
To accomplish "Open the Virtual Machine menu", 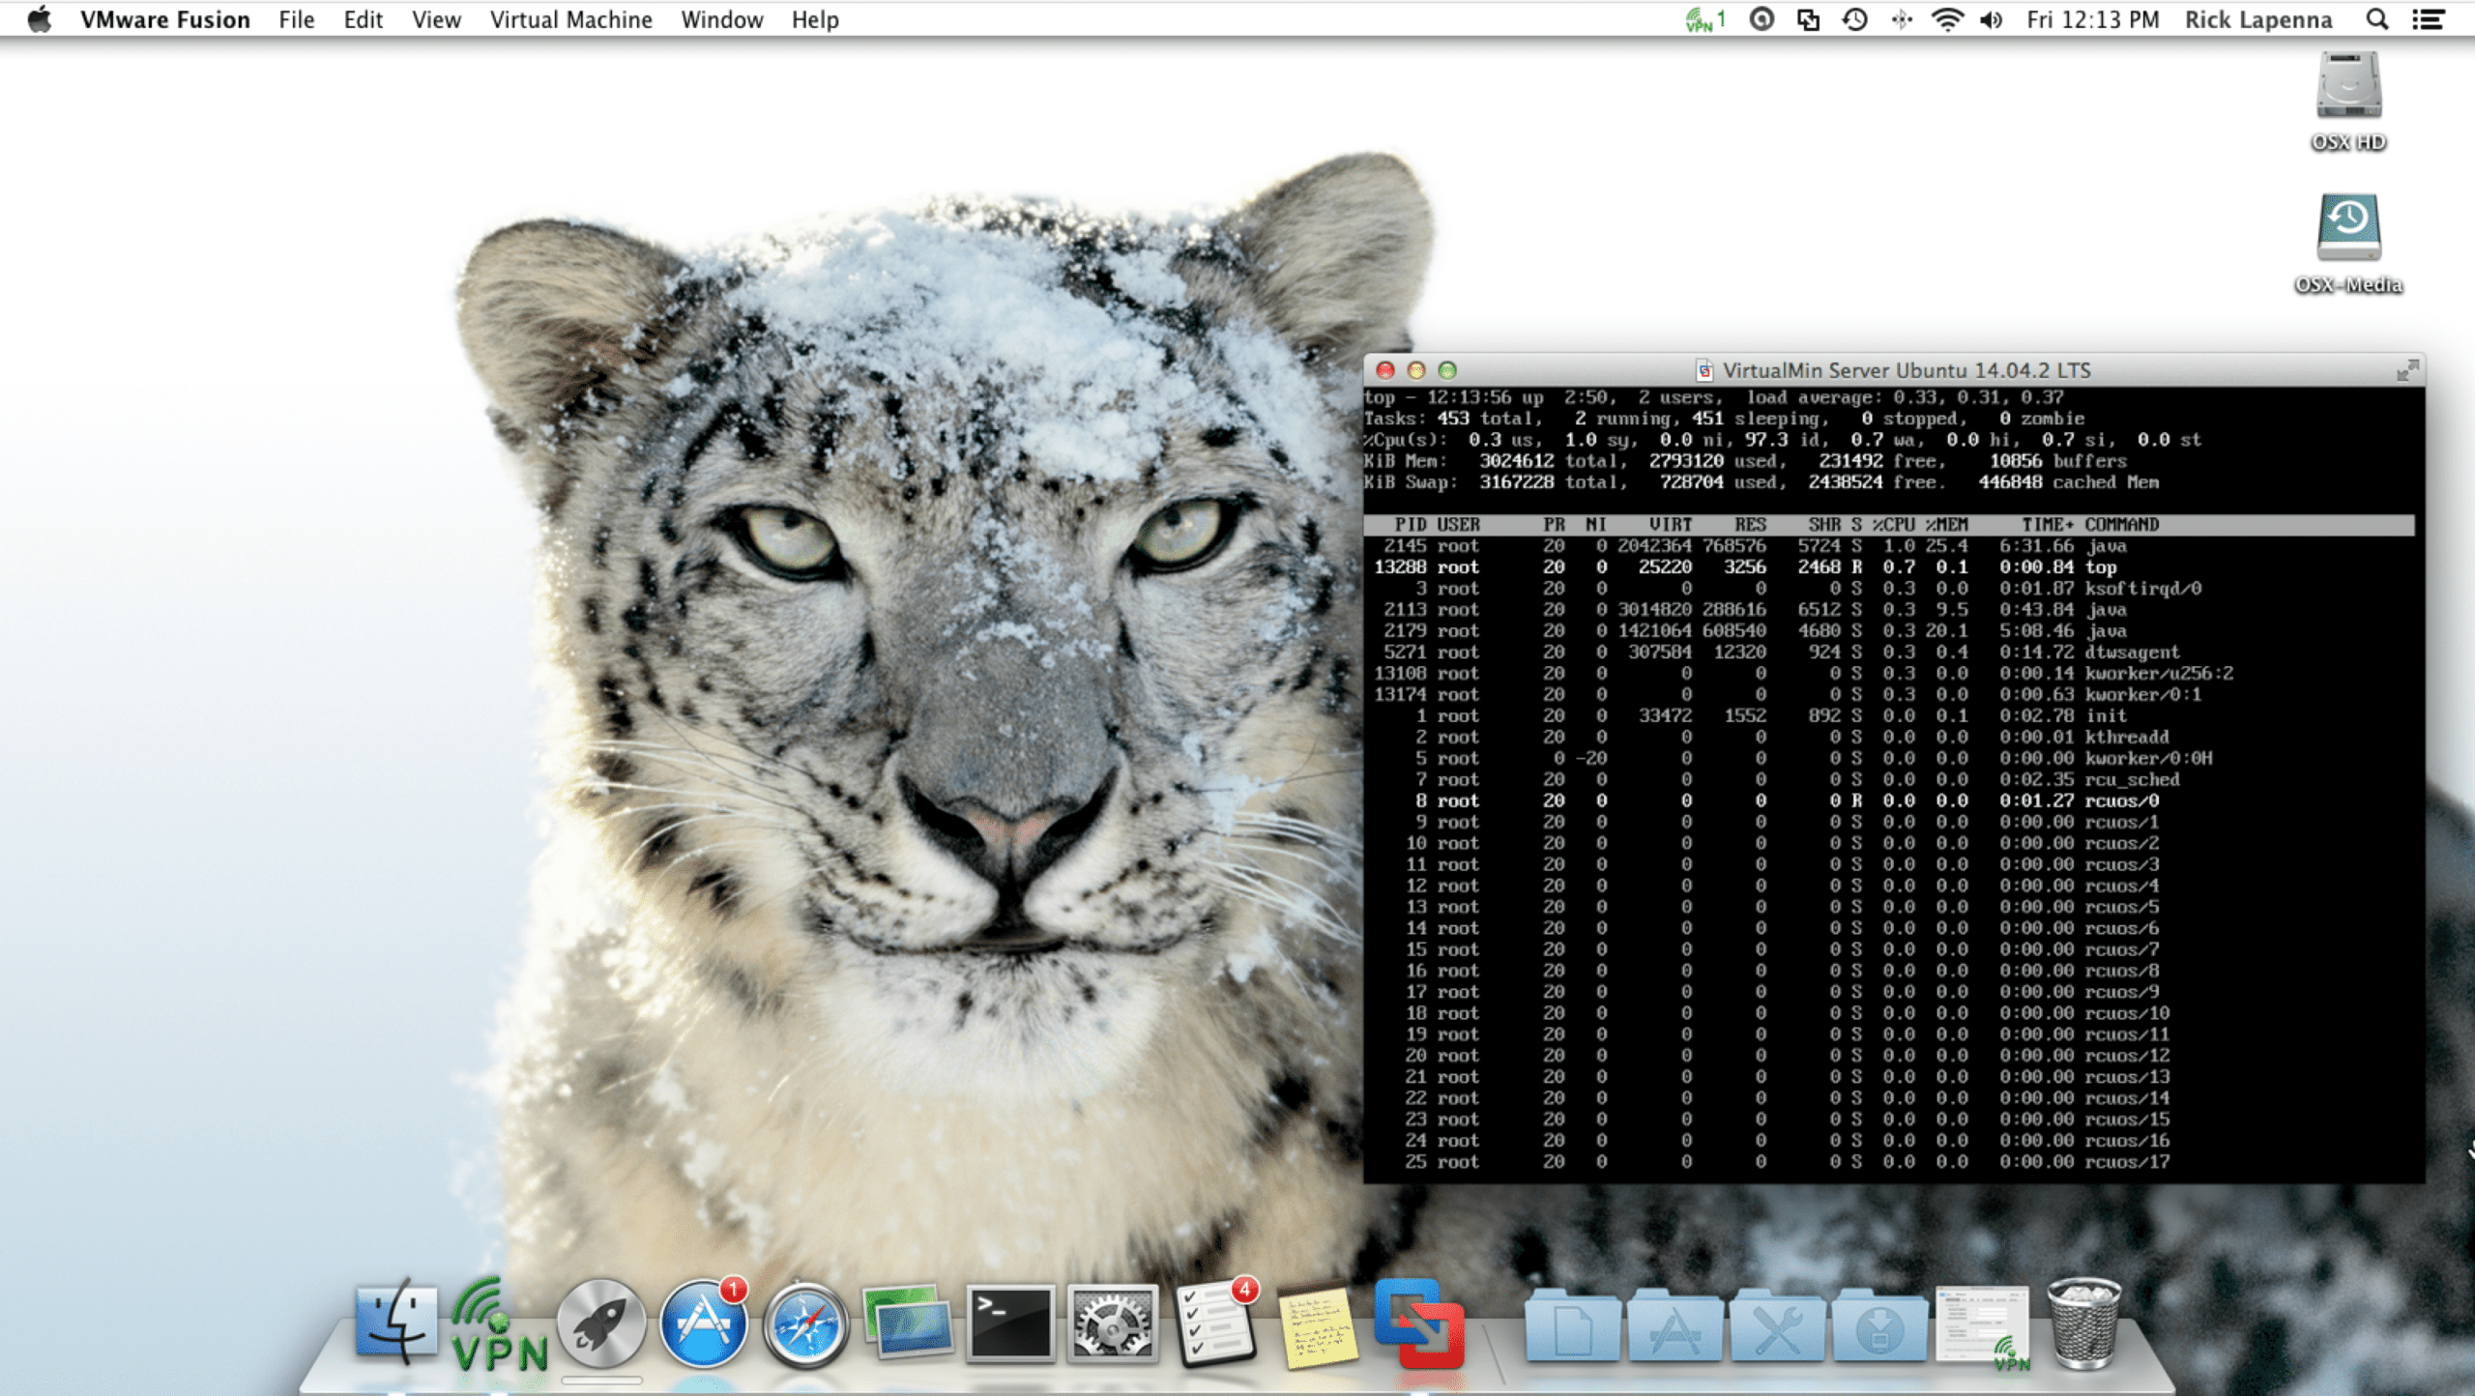I will 570,19.
